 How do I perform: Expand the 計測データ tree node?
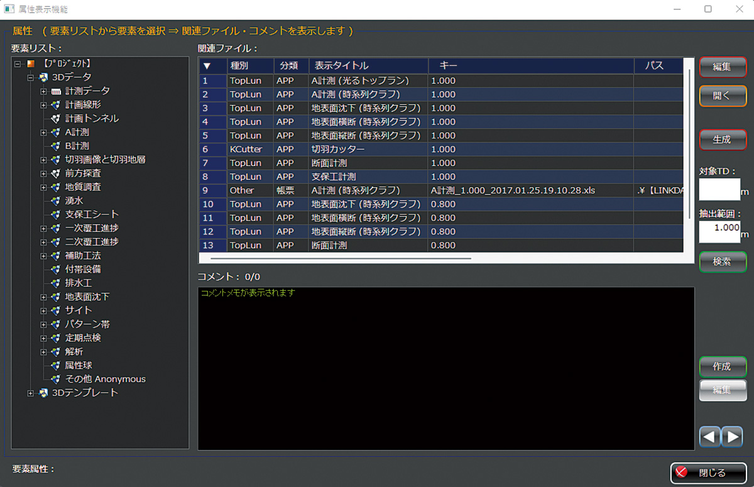(43, 90)
